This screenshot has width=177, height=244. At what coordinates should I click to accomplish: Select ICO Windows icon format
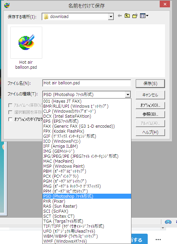[87, 141]
